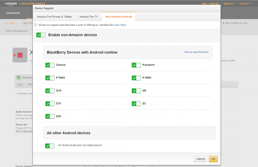Confirm with the OK button
Screen dimensions: 258x167
213,159
